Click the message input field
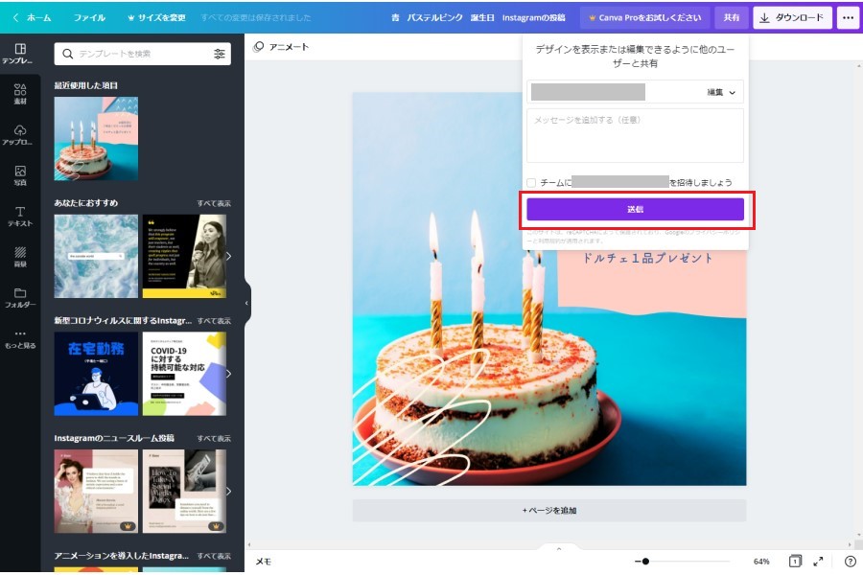Viewport: 863px width, 575px height. click(635, 135)
